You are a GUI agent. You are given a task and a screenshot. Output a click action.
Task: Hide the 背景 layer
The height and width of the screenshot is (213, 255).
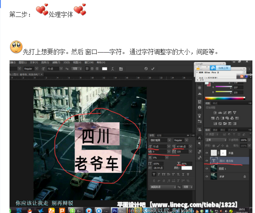[x=207, y=176]
